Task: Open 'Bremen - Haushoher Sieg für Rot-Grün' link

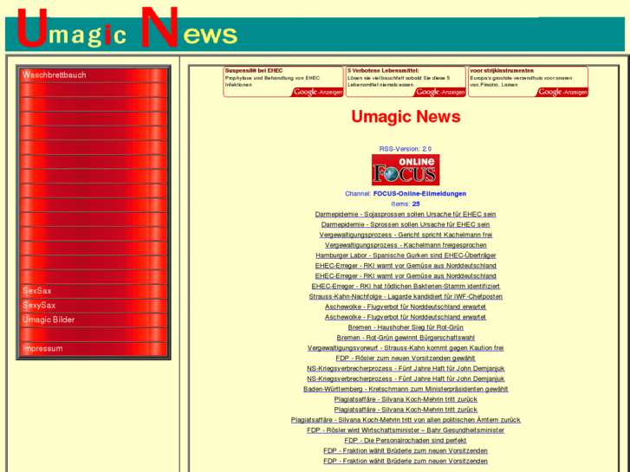Action: click(406, 327)
